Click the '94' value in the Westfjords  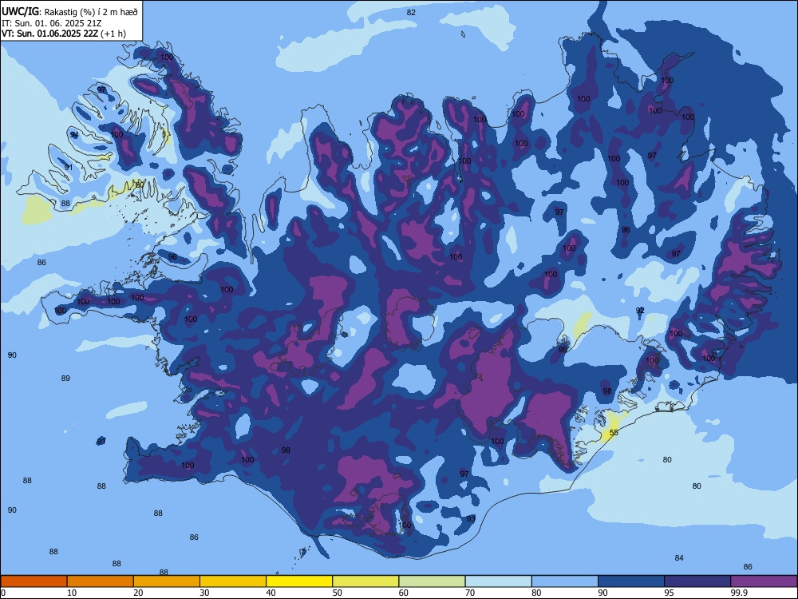74,135
